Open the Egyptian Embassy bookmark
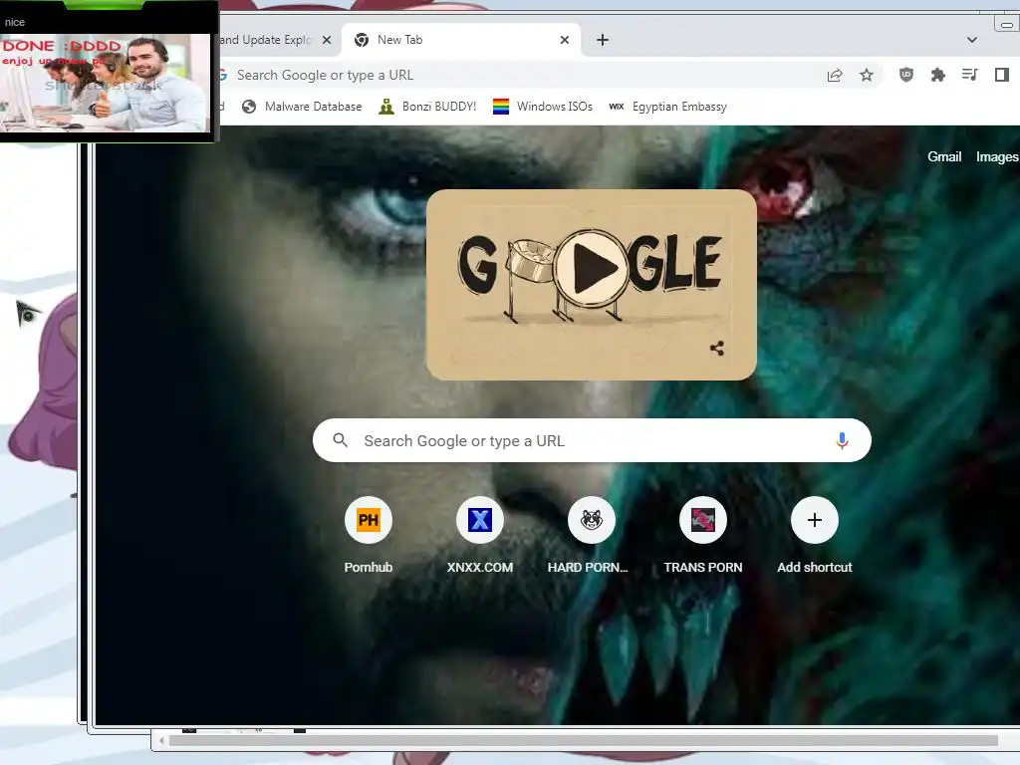1020x765 pixels. [x=667, y=107]
